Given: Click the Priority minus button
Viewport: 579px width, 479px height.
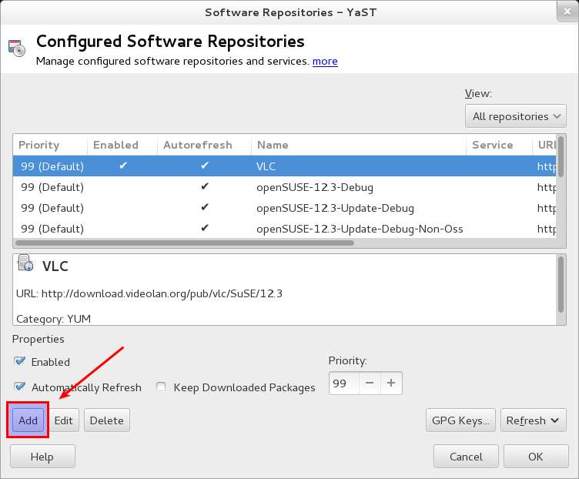Looking at the screenshot, I should [x=370, y=383].
